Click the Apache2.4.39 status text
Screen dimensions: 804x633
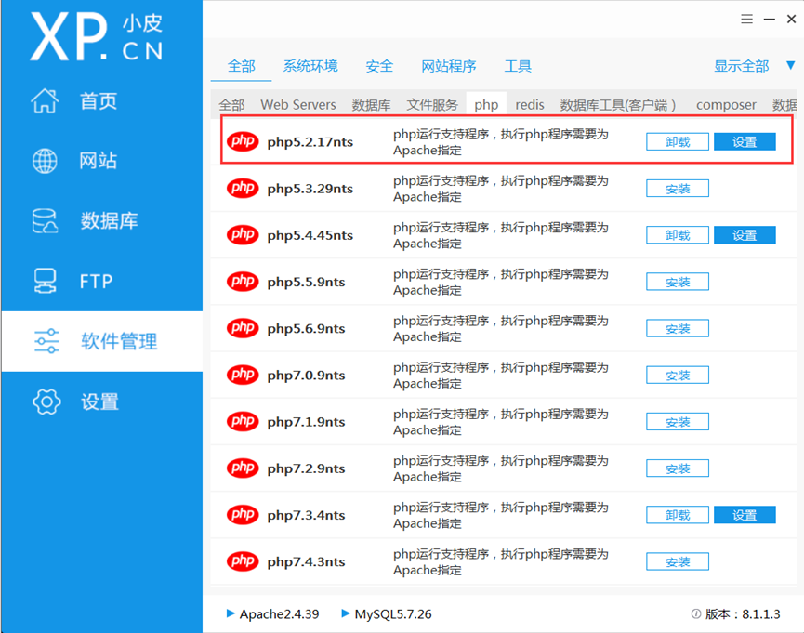click(279, 614)
